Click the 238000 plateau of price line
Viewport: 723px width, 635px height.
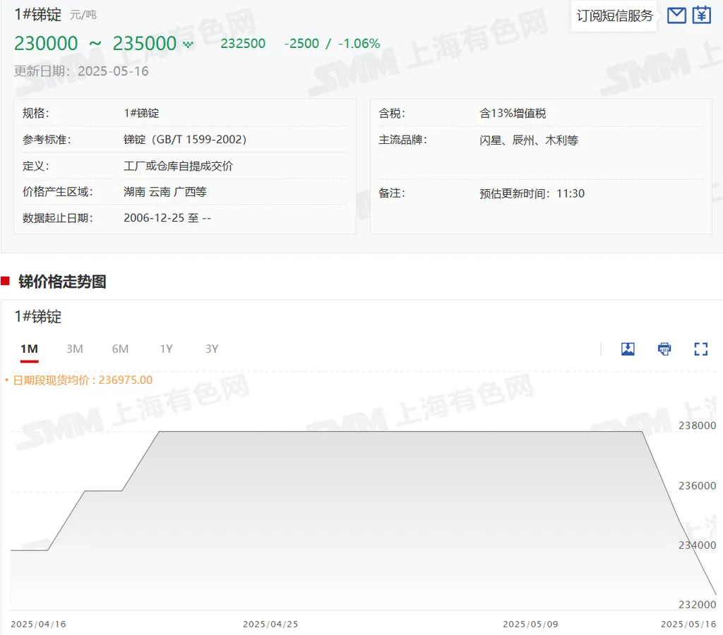(x=395, y=431)
